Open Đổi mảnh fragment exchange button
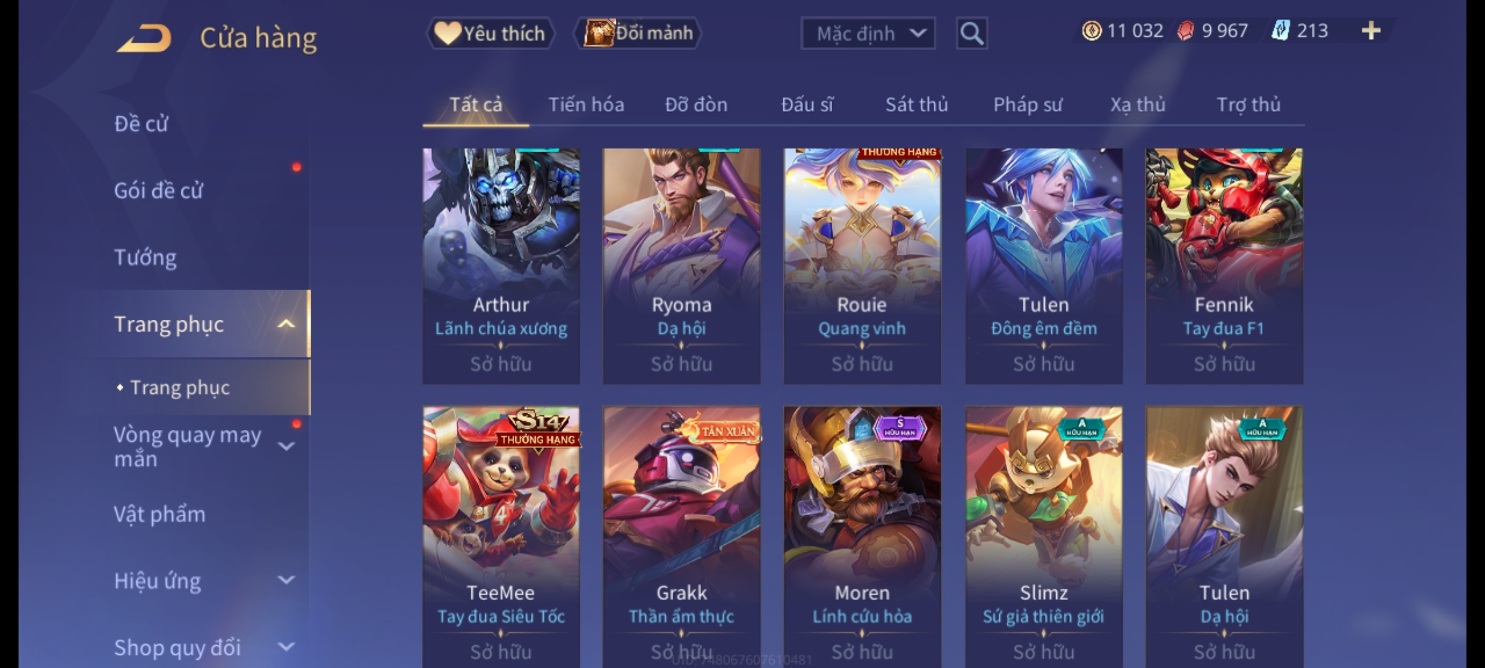This screenshot has width=1485, height=668. (638, 33)
